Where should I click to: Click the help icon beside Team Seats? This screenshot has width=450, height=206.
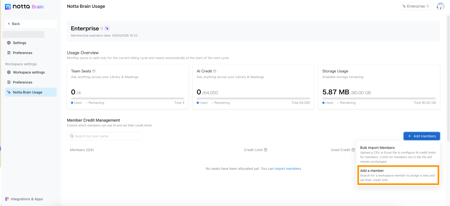tap(94, 71)
